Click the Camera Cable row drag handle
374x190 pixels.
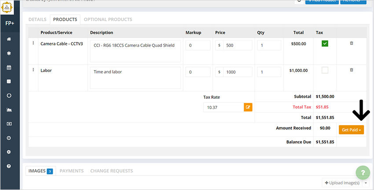[x=33, y=43]
